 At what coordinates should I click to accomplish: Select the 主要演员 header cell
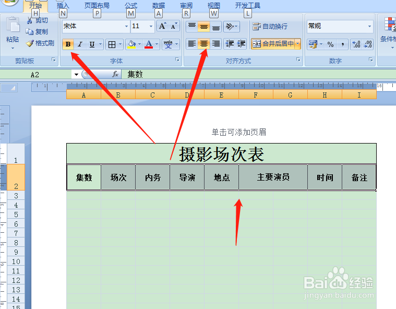[273, 177]
